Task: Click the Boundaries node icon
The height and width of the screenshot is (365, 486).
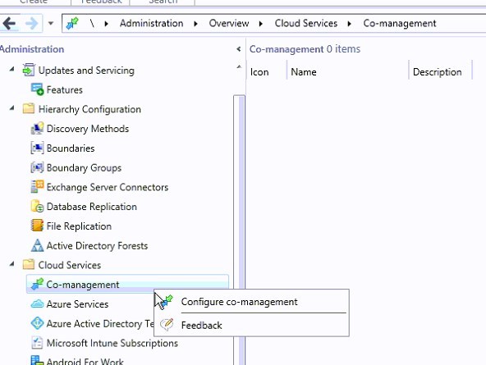Action: click(x=37, y=148)
